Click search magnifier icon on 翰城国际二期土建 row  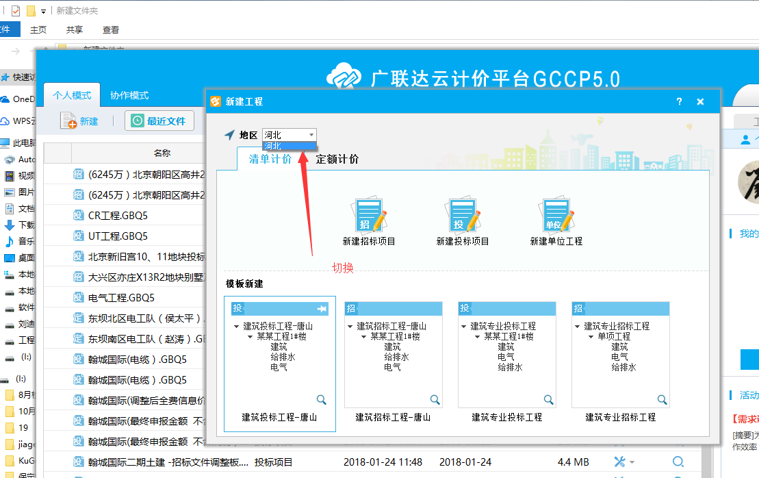678,462
